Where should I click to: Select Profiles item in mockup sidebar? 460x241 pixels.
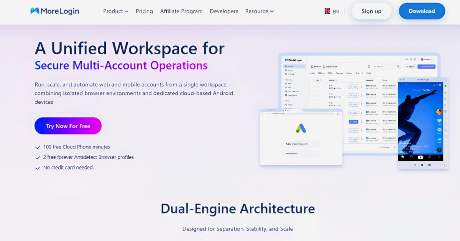point(294,66)
